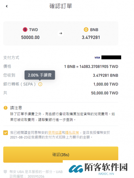Go back using the arrow icon
This screenshot has height=178, width=134.
(7, 6)
